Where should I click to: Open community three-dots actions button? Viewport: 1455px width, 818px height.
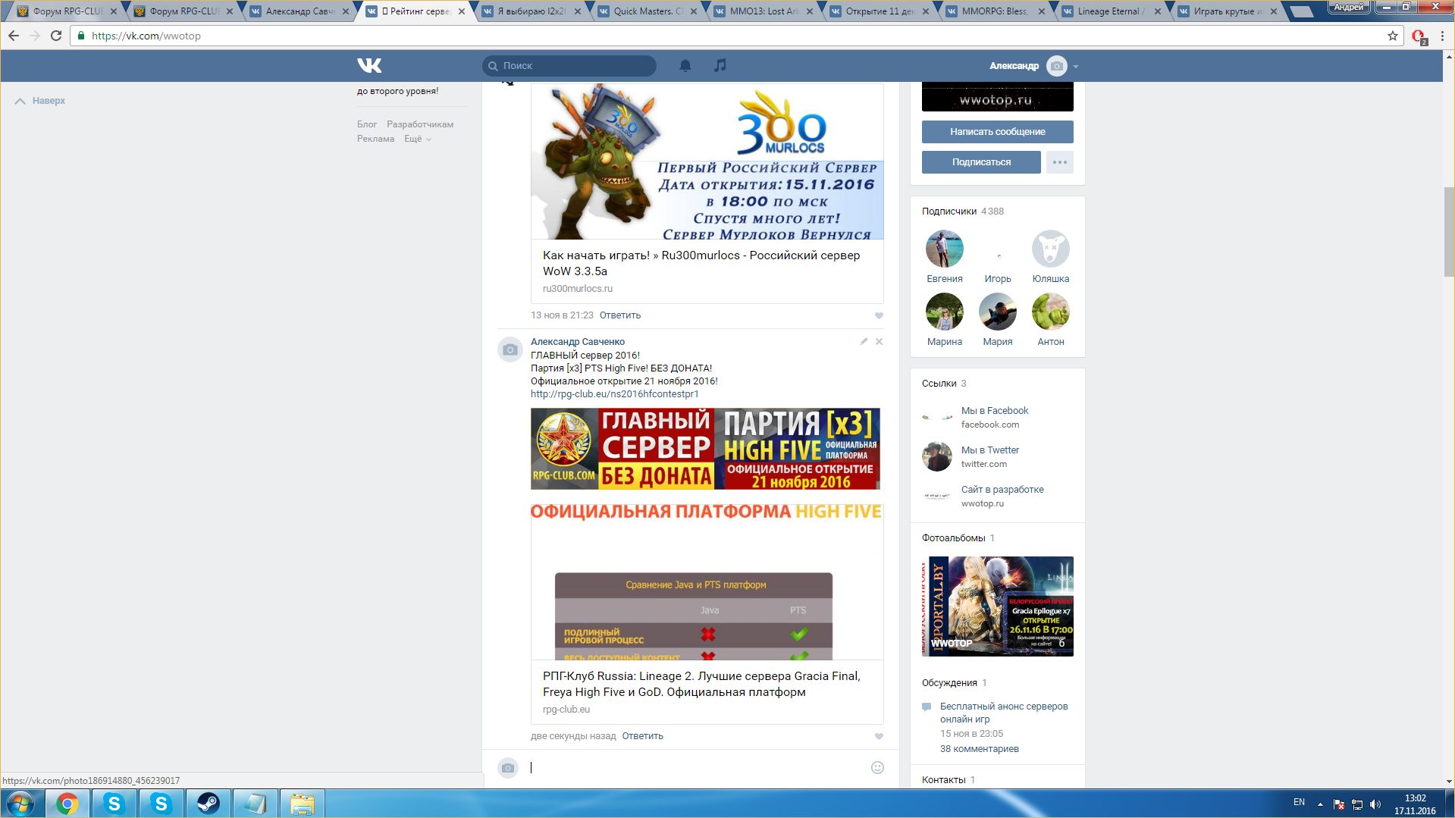tap(1060, 162)
